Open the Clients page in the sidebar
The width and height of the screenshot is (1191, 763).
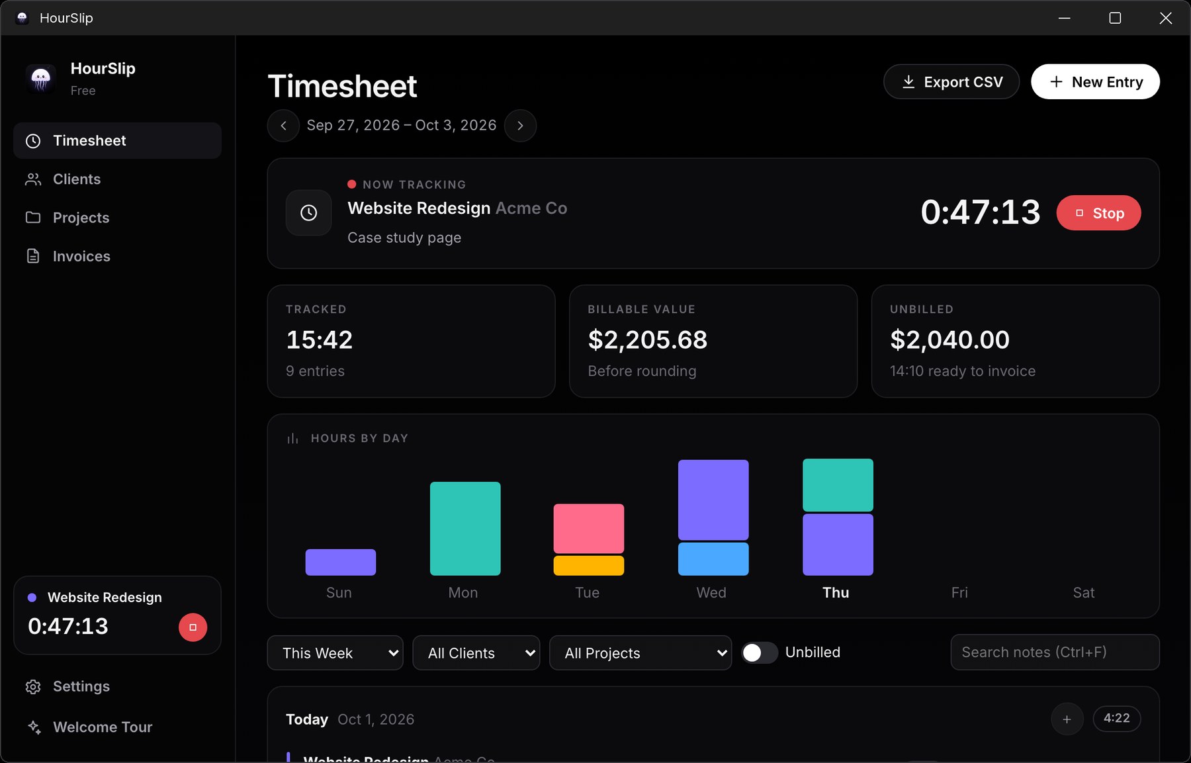coord(117,179)
